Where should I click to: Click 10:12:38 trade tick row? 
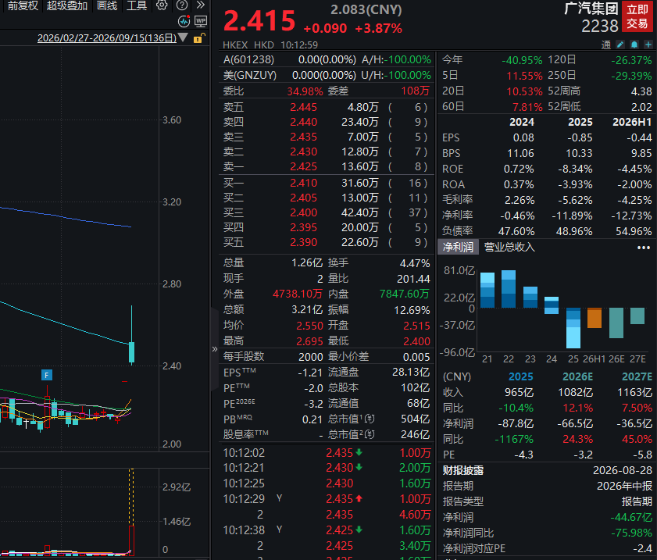point(327,530)
